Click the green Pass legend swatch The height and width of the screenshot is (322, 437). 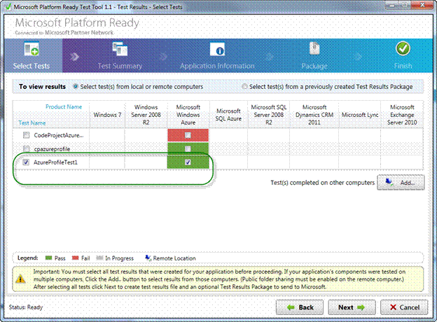(x=48, y=258)
